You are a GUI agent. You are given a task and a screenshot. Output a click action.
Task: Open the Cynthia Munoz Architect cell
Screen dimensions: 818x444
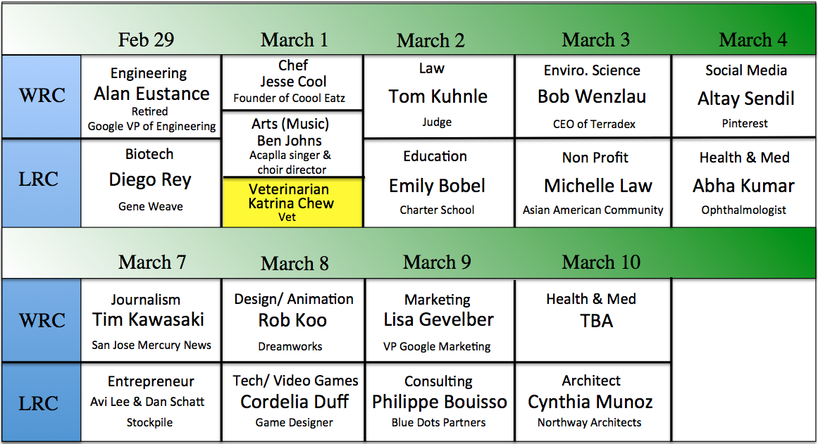[x=591, y=402]
